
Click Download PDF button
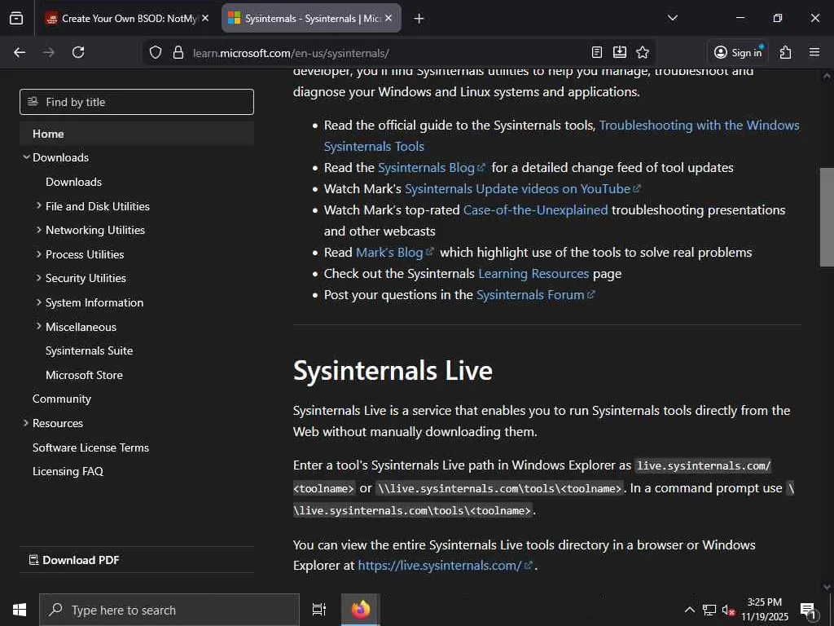click(x=74, y=560)
